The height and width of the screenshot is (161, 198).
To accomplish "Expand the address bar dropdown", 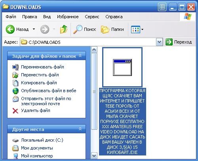I will point(160,42).
